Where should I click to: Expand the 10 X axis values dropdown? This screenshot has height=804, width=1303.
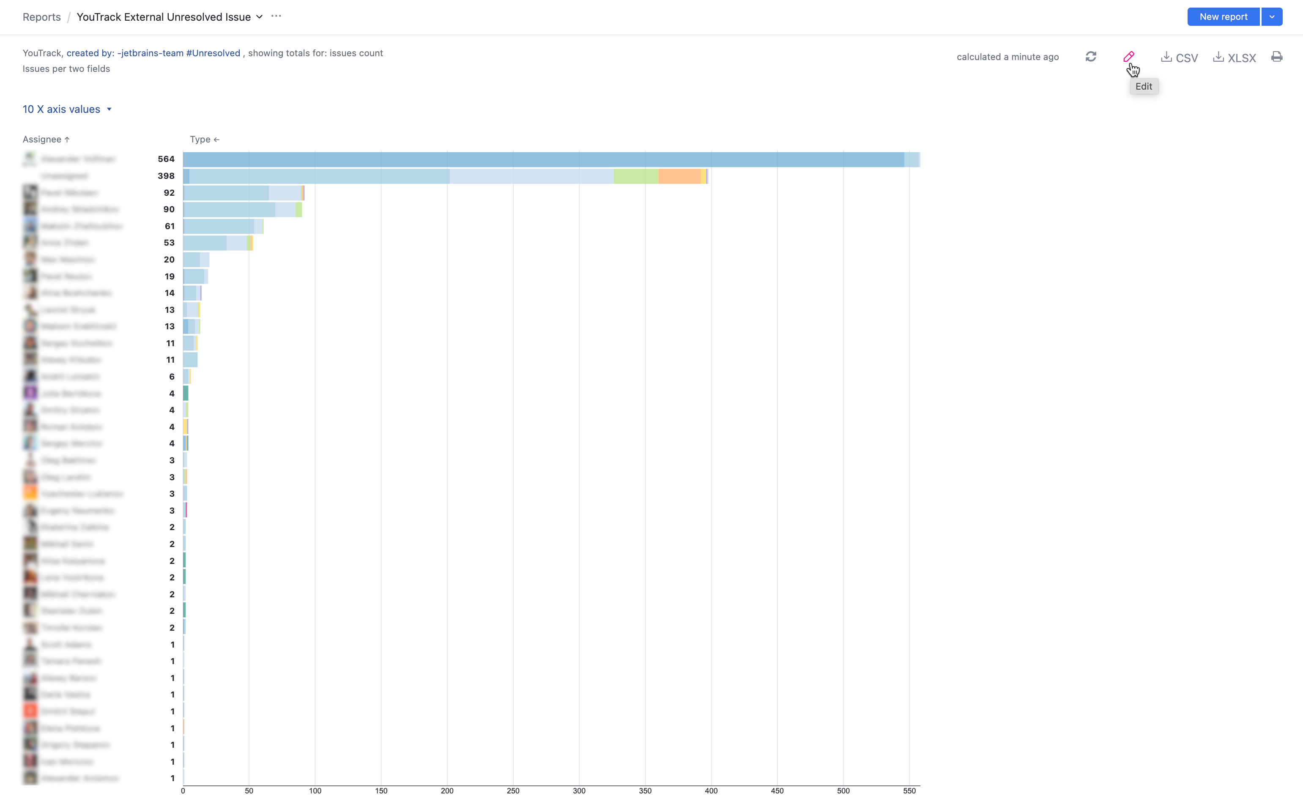click(x=67, y=109)
